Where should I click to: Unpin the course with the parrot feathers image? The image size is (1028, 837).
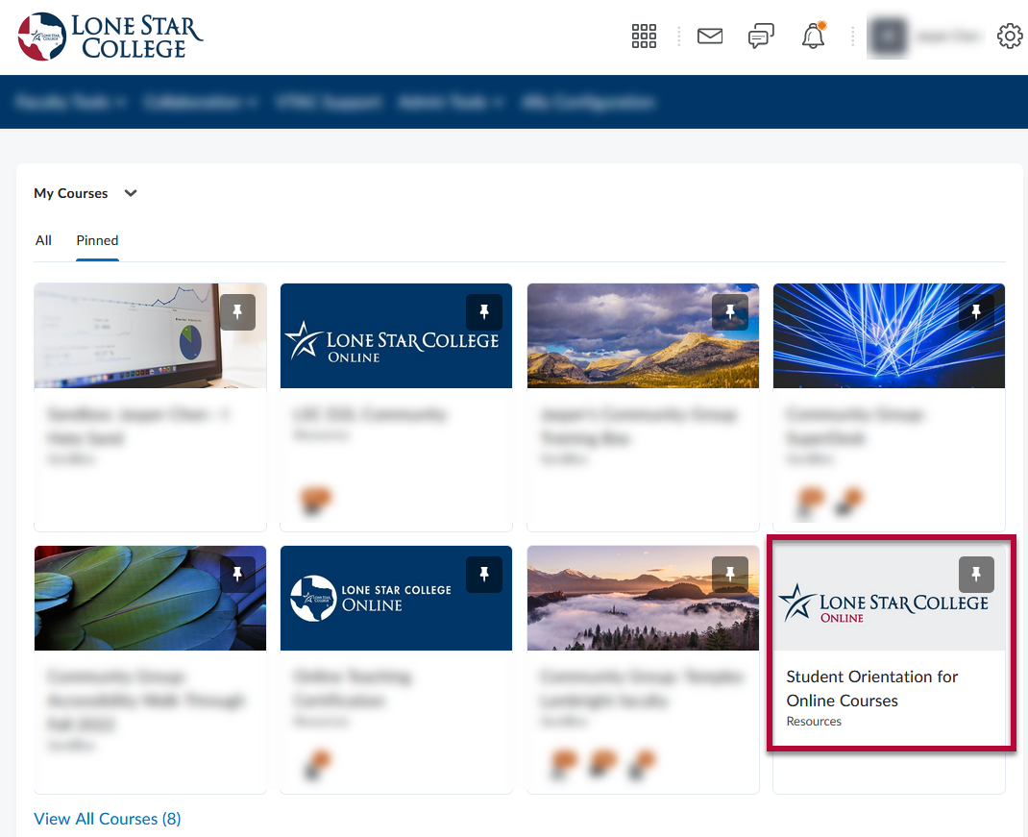pos(237,574)
